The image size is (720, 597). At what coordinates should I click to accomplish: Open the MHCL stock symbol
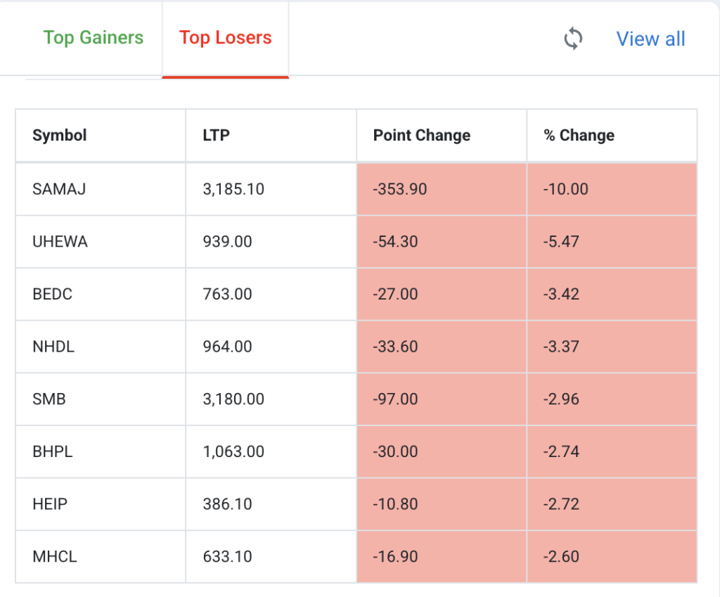54,557
